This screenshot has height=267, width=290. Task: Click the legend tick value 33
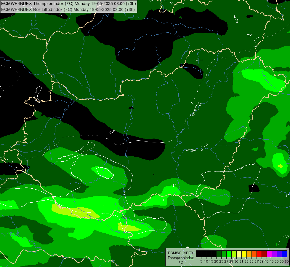[246, 261]
